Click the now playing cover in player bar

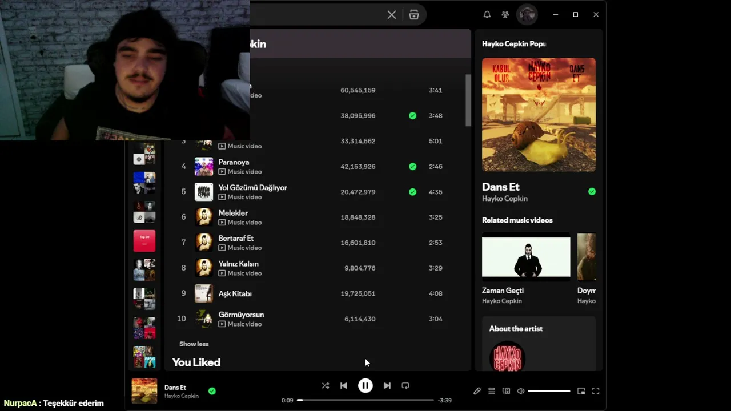pyautogui.click(x=144, y=391)
